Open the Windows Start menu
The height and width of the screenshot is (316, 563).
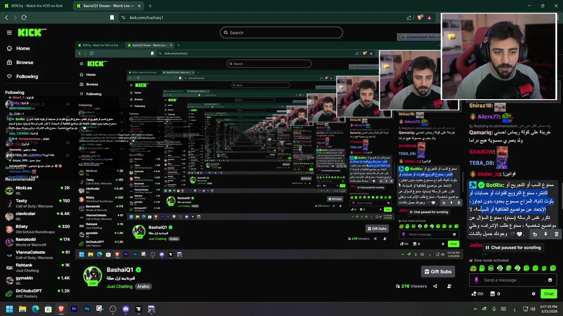pos(9,309)
